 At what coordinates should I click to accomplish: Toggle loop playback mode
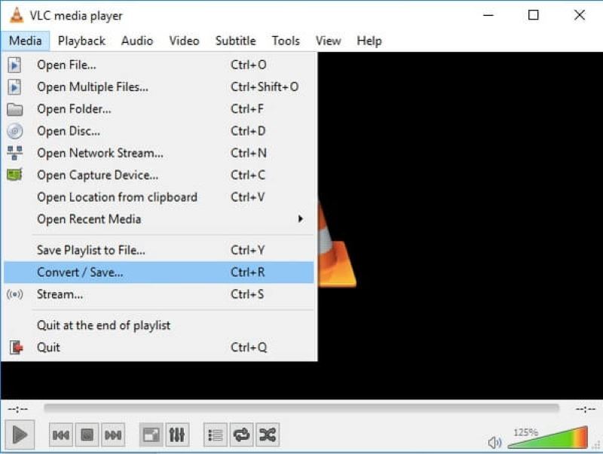(x=240, y=434)
